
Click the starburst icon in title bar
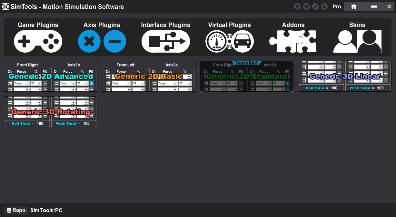click(306, 6)
